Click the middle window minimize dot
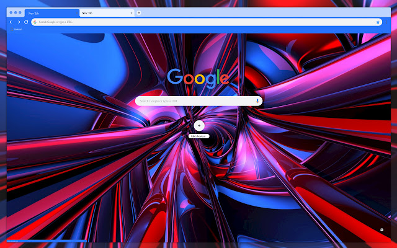This screenshot has width=397, height=248. coord(16,12)
